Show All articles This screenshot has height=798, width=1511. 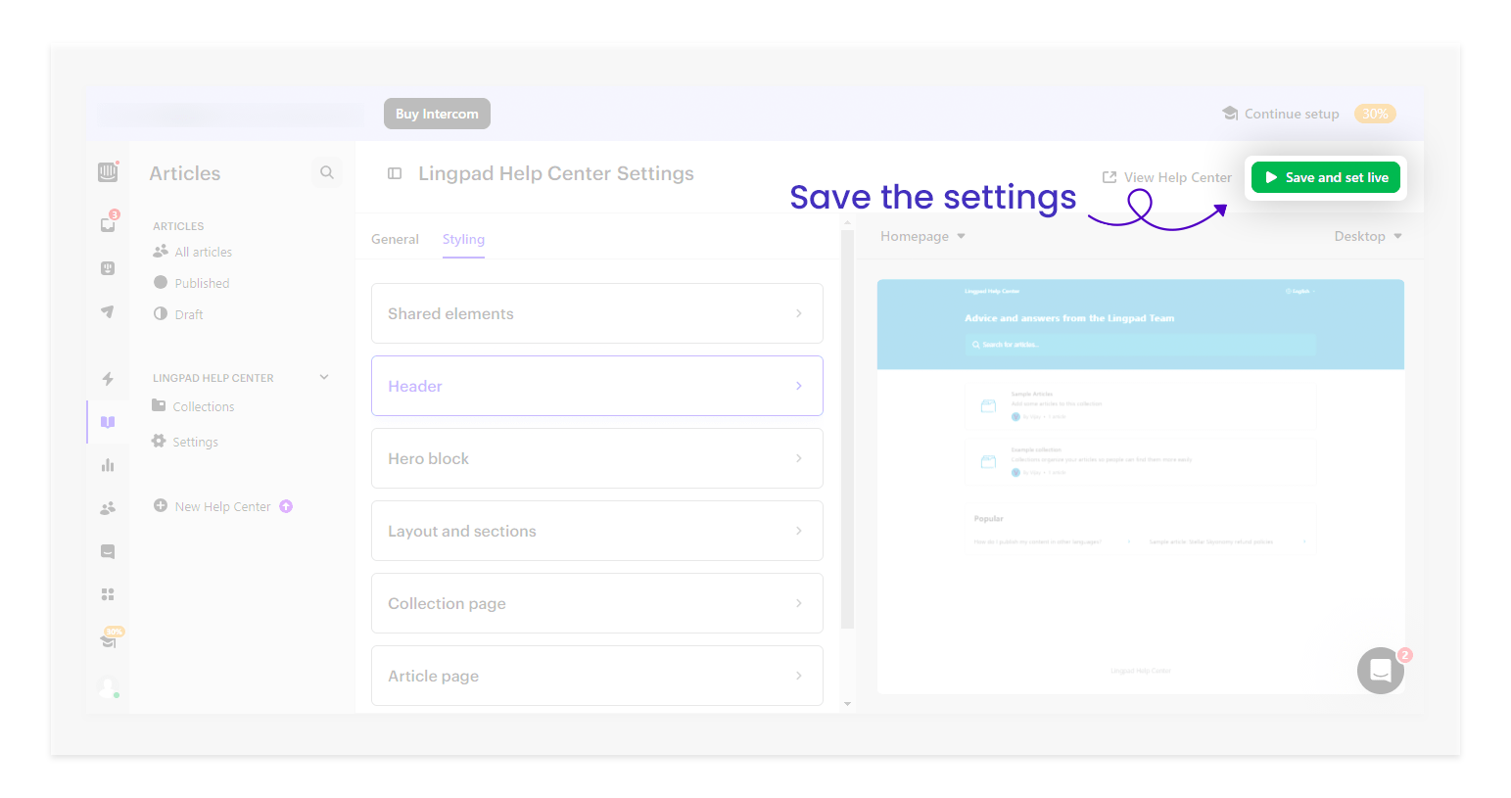[204, 252]
